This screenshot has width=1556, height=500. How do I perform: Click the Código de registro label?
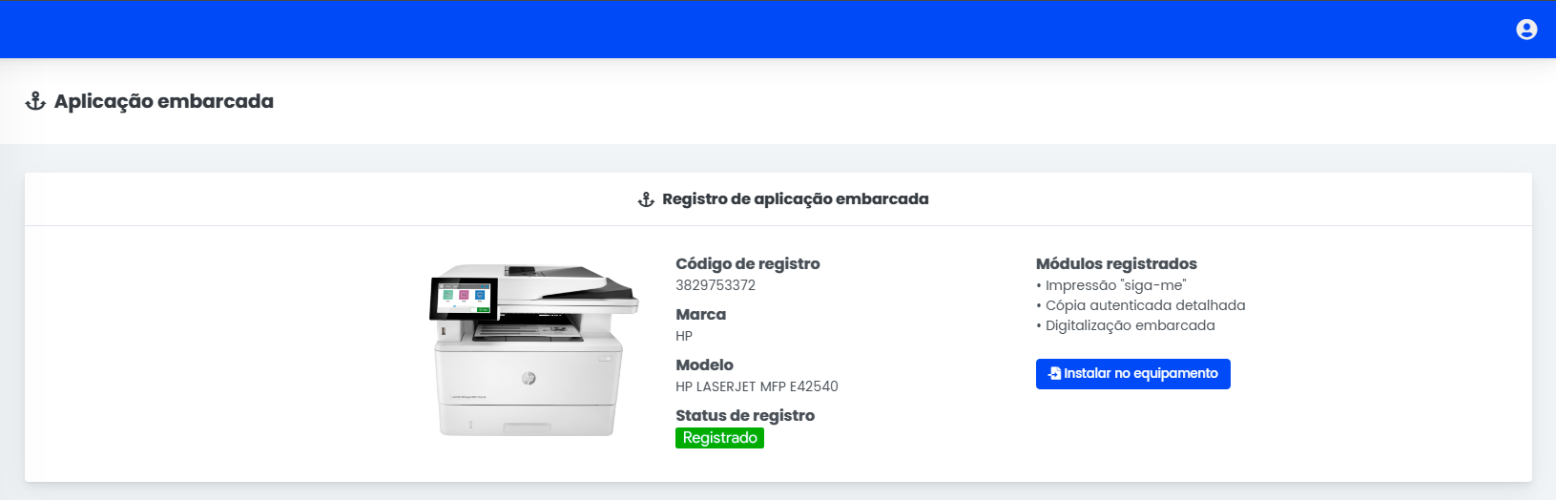pos(747,263)
